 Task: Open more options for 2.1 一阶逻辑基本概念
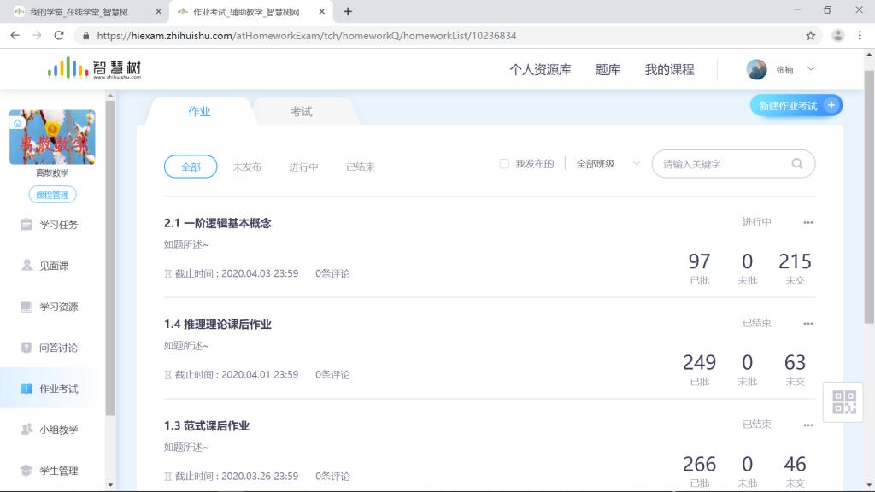pos(807,223)
